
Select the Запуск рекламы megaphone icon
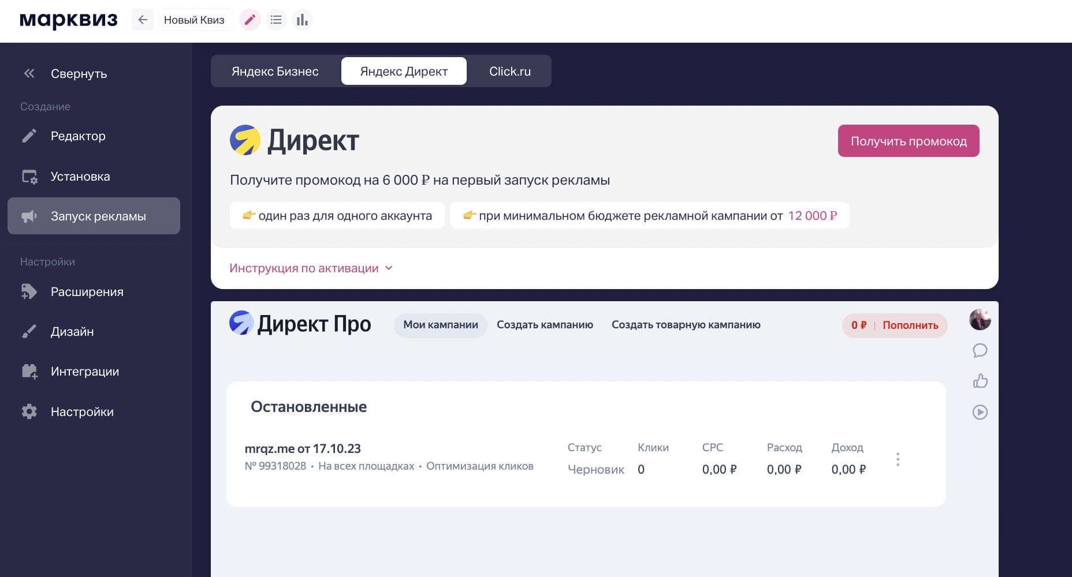[x=29, y=216]
